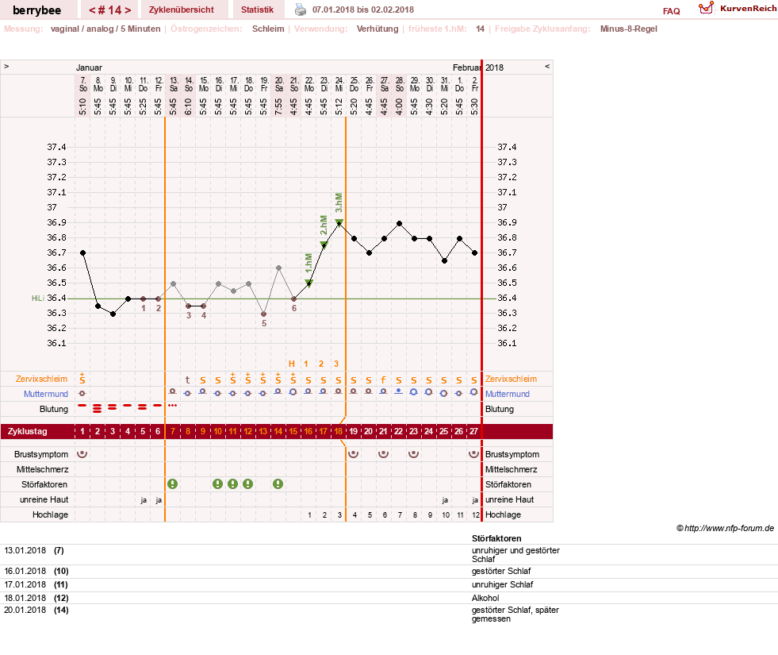Select the berrybee user tab
Image resolution: width=778 pixels, height=655 pixels.
[x=36, y=10]
